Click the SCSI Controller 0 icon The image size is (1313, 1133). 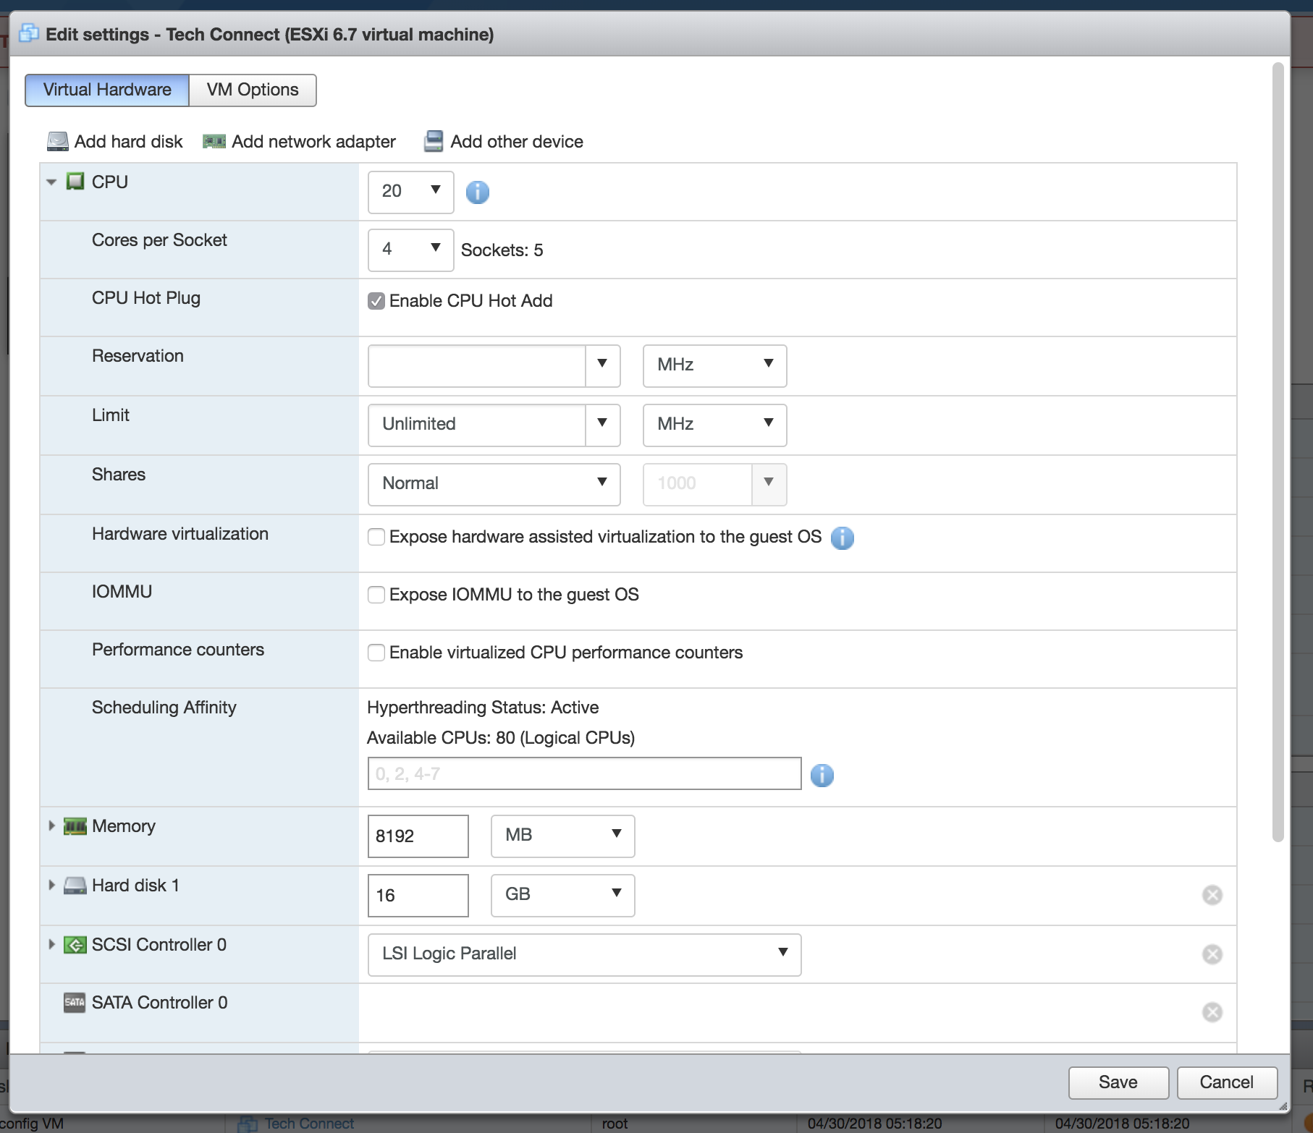pos(75,945)
